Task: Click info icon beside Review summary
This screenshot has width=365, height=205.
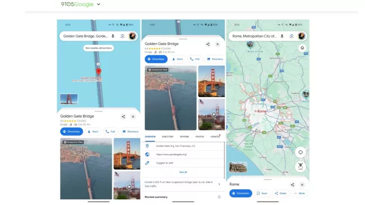Action: pyautogui.click(x=219, y=197)
